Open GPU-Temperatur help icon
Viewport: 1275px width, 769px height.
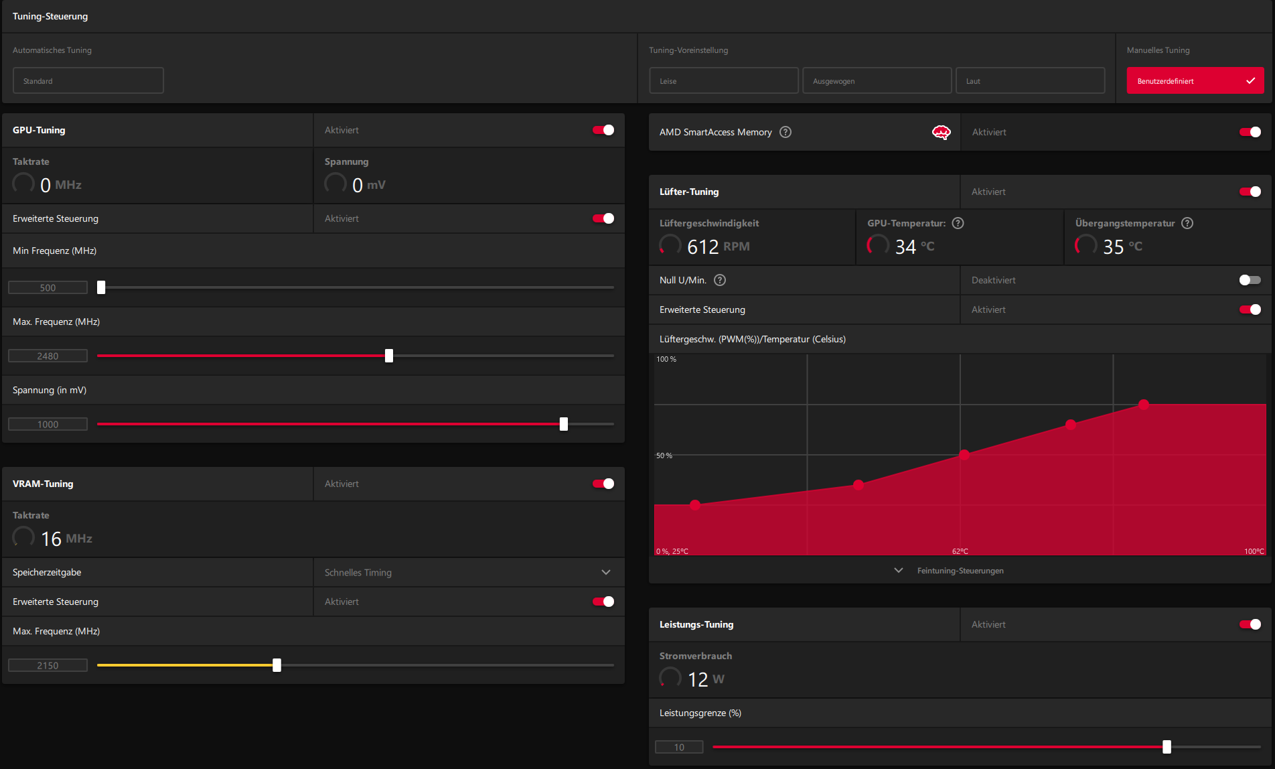point(958,223)
